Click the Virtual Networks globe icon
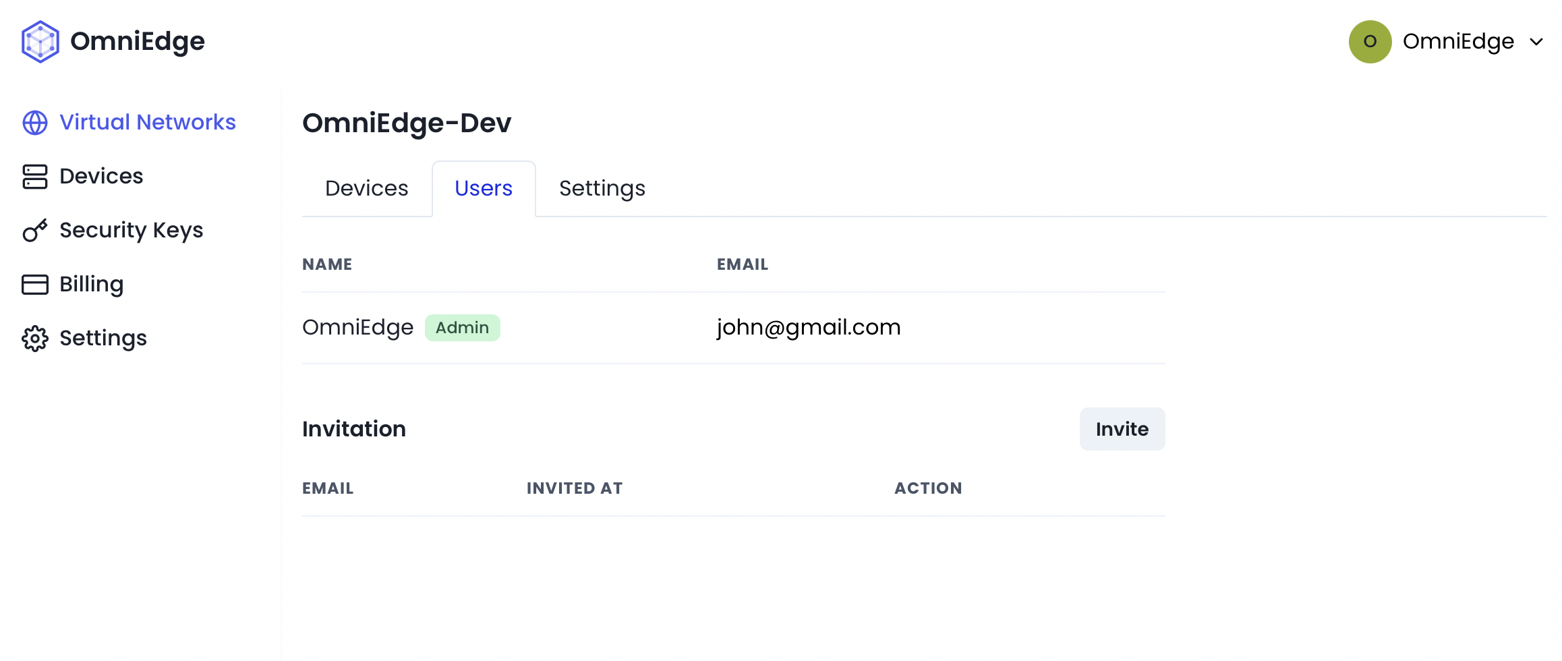1562x661 pixels. (x=35, y=123)
